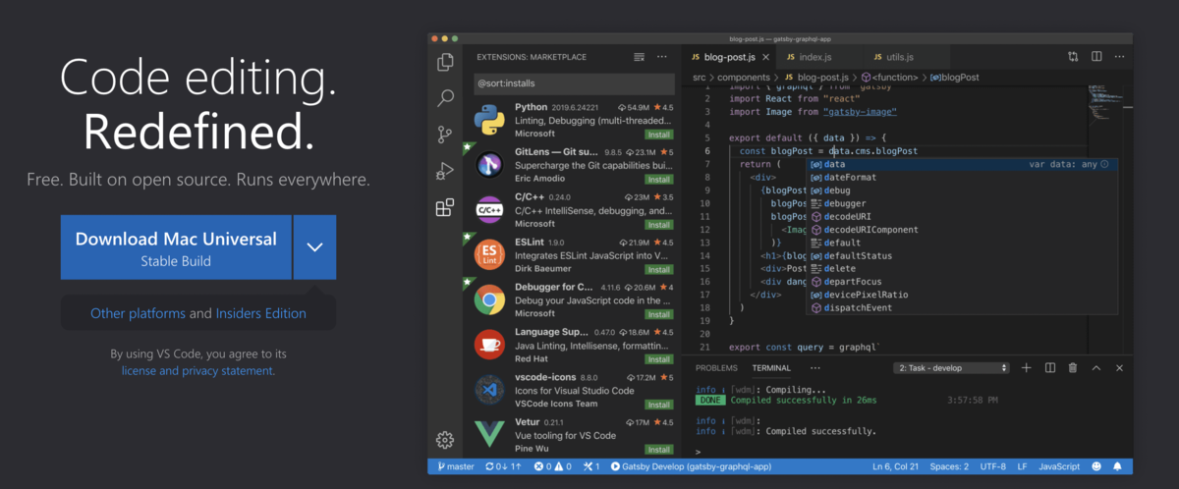Viewport: 1179px width, 489px height.
Task: Click the GitLens extension logo
Action: pyautogui.click(x=489, y=165)
